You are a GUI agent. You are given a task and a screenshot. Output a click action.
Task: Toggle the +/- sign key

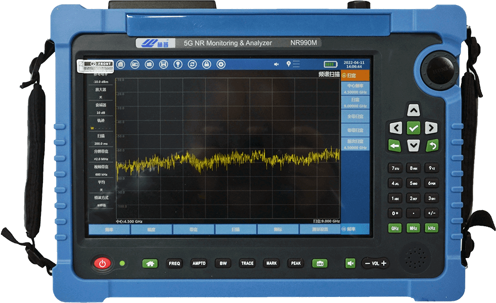pyautogui.click(x=431, y=213)
